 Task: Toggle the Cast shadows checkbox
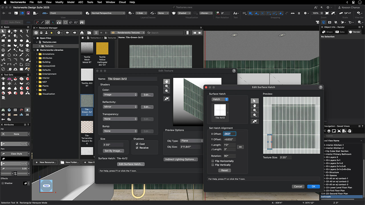coord(137,144)
